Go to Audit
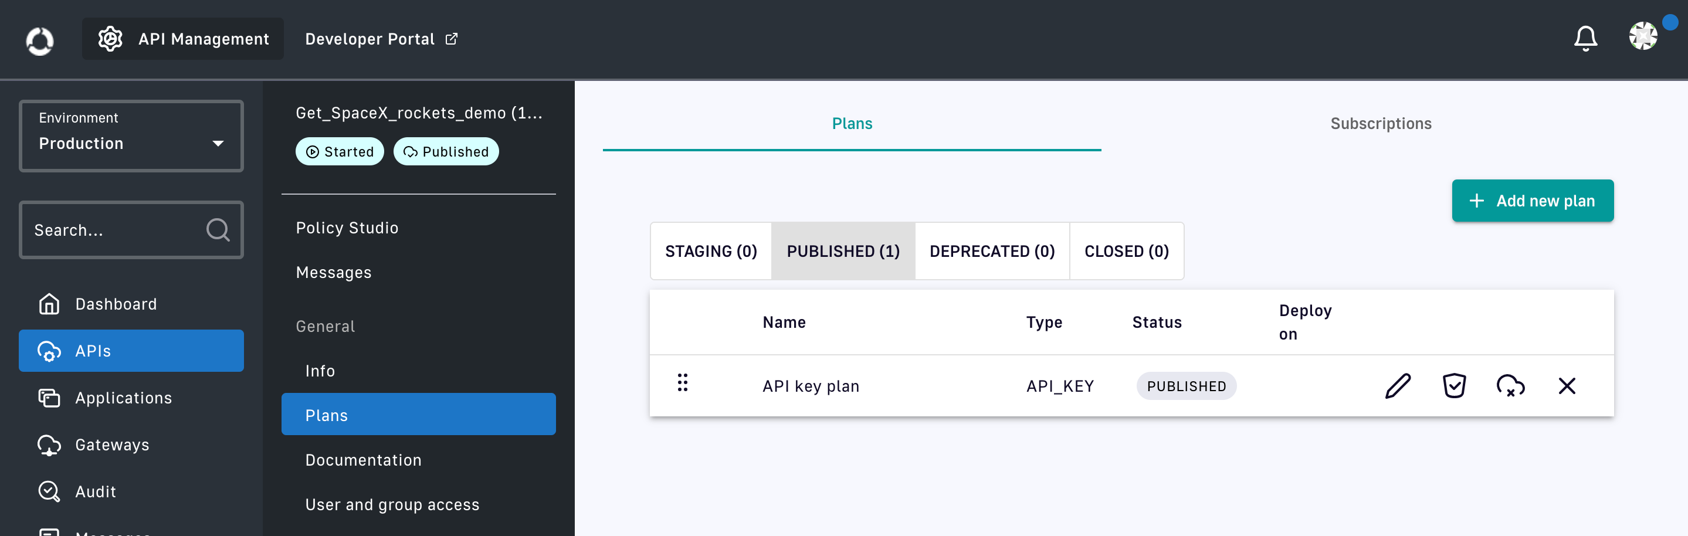 point(131,491)
